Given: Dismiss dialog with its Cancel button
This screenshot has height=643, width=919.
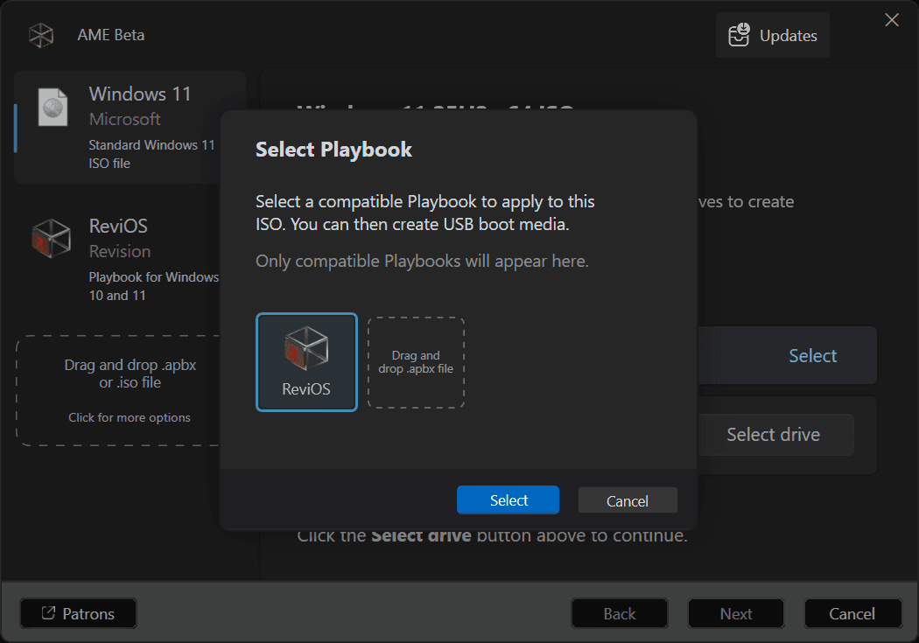Looking at the screenshot, I should pos(628,501).
